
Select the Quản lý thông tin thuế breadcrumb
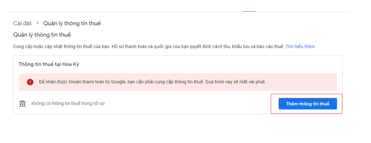click(x=72, y=23)
